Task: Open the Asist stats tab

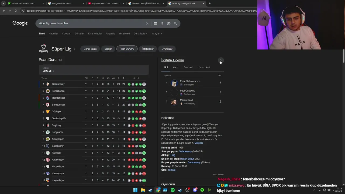Action: (x=175, y=67)
